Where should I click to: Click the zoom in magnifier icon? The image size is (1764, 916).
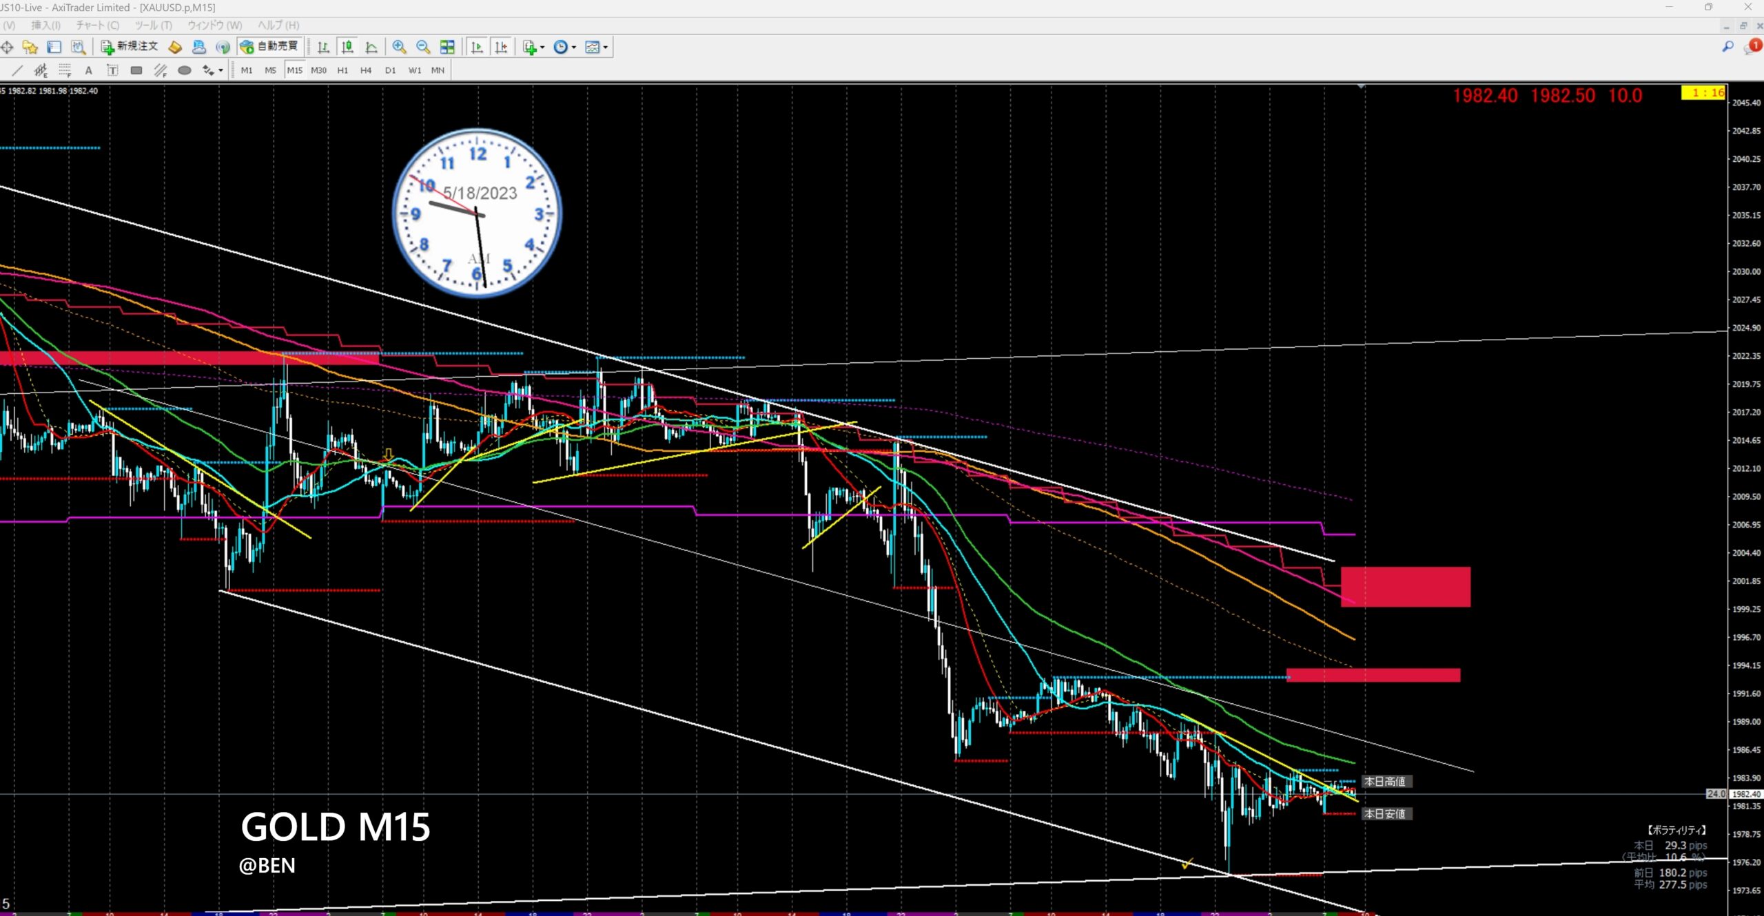pyautogui.click(x=399, y=47)
